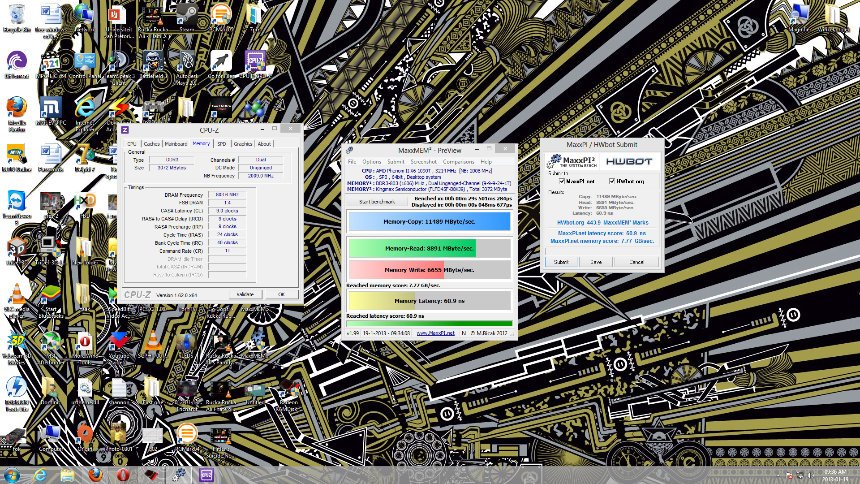Viewport: 860px width, 484px height.
Task: Click Memory-Latency result bar
Action: 429,301
